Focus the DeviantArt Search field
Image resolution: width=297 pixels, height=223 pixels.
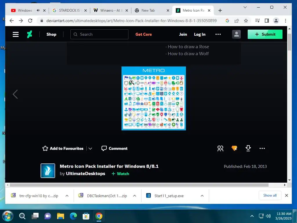pyautogui.click(x=99, y=34)
